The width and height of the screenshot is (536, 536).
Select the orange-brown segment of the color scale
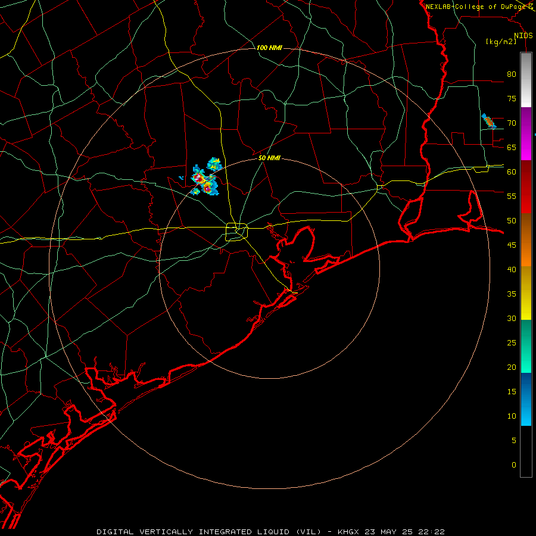526,239
